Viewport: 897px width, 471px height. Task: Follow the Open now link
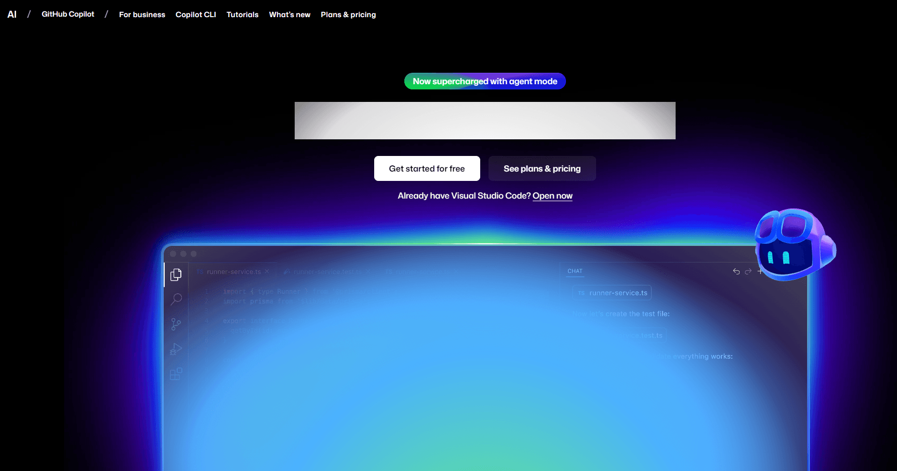click(x=552, y=195)
